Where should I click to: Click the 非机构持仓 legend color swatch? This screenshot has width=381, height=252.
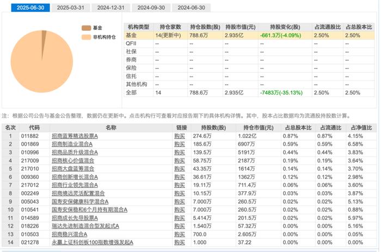pyautogui.click(x=86, y=37)
